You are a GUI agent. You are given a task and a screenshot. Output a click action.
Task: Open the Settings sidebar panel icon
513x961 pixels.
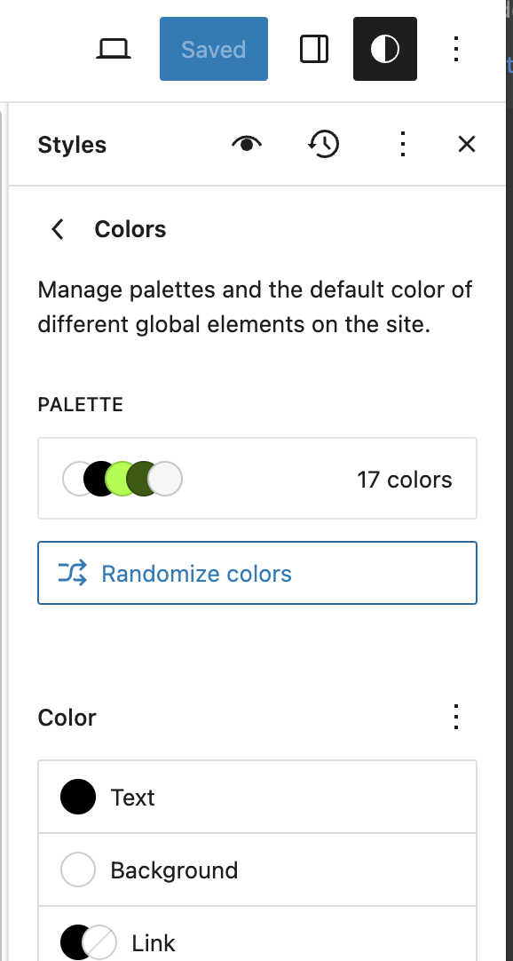(x=314, y=49)
